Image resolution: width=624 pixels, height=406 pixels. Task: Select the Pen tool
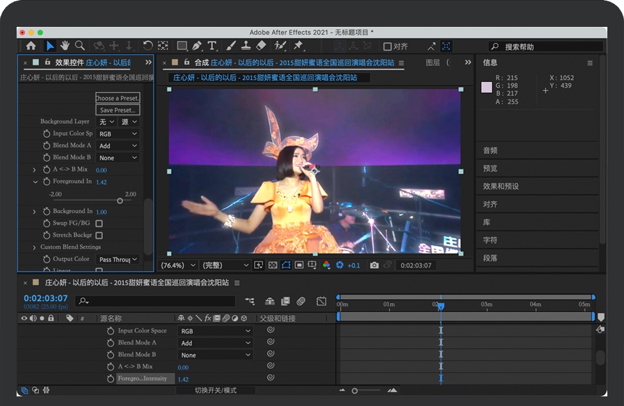pos(196,45)
